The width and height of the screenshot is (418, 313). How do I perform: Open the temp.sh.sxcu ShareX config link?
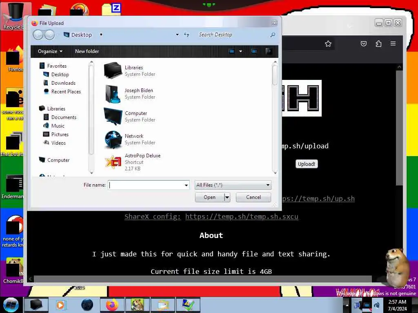coord(242,216)
